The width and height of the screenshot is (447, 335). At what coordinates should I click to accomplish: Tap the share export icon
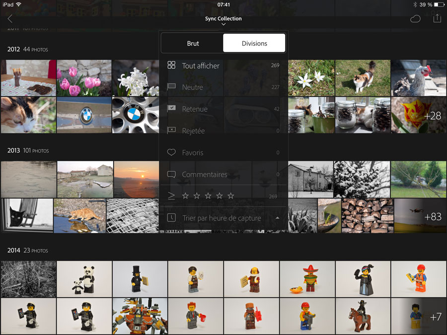(x=437, y=18)
